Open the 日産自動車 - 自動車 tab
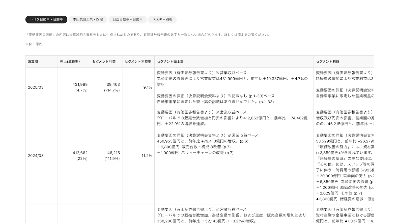Image resolution: width=397 pixels, height=223 pixels. coord(128,19)
